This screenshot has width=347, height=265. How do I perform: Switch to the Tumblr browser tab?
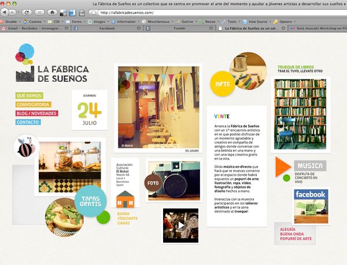(x=179, y=28)
